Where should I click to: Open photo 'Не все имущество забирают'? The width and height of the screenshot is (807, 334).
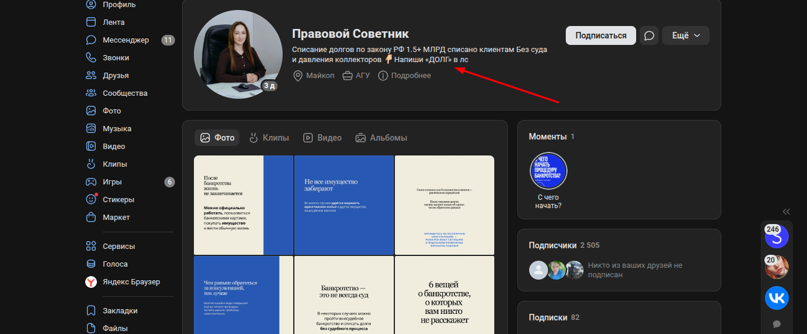pos(344,205)
